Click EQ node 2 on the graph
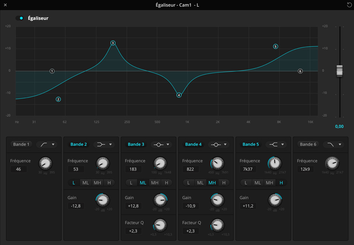This screenshot has width=354, height=245. tap(58, 99)
